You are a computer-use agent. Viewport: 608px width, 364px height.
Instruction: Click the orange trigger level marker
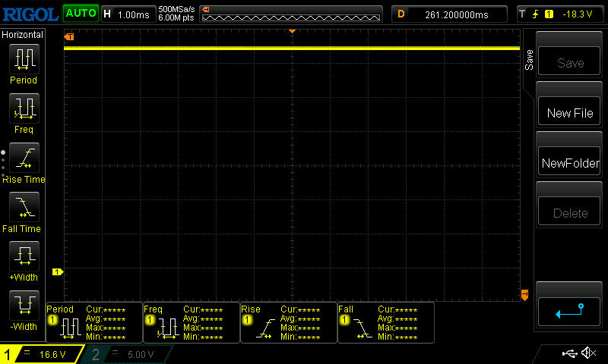pos(524,294)
